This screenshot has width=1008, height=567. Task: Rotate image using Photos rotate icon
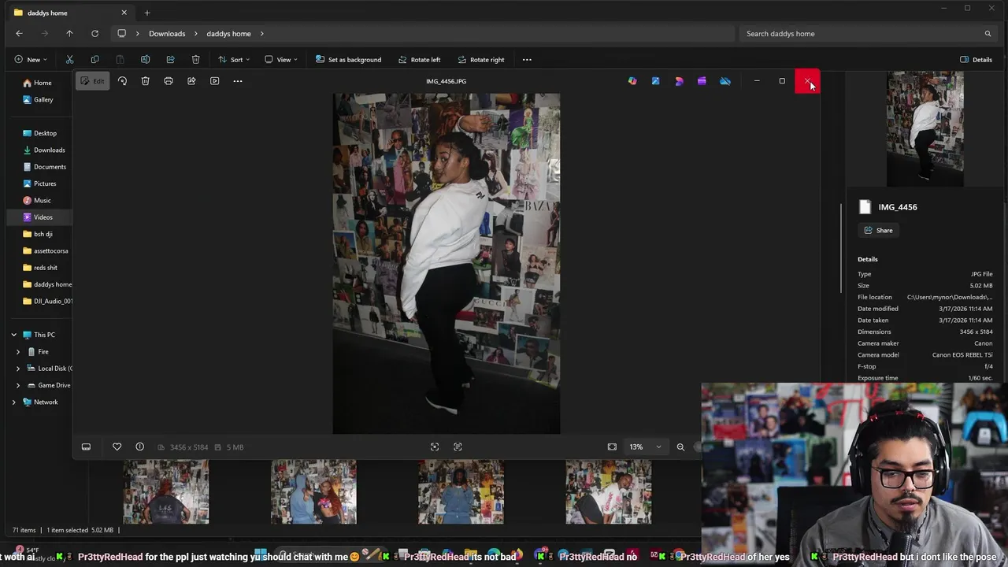pos(122,81)
